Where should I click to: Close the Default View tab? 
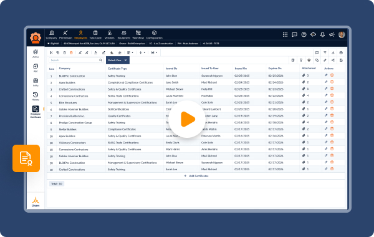click(125, 60)
